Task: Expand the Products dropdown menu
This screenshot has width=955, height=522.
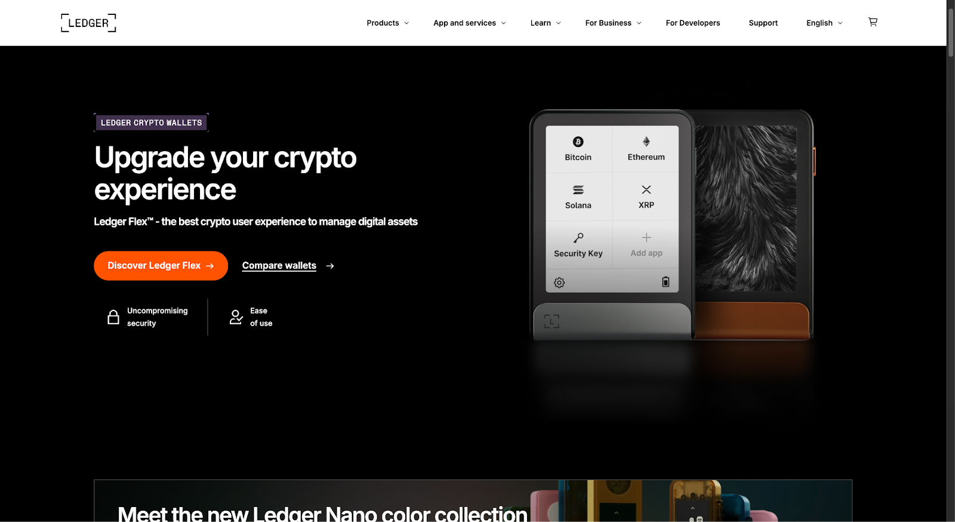Action: tap(388, 23)
